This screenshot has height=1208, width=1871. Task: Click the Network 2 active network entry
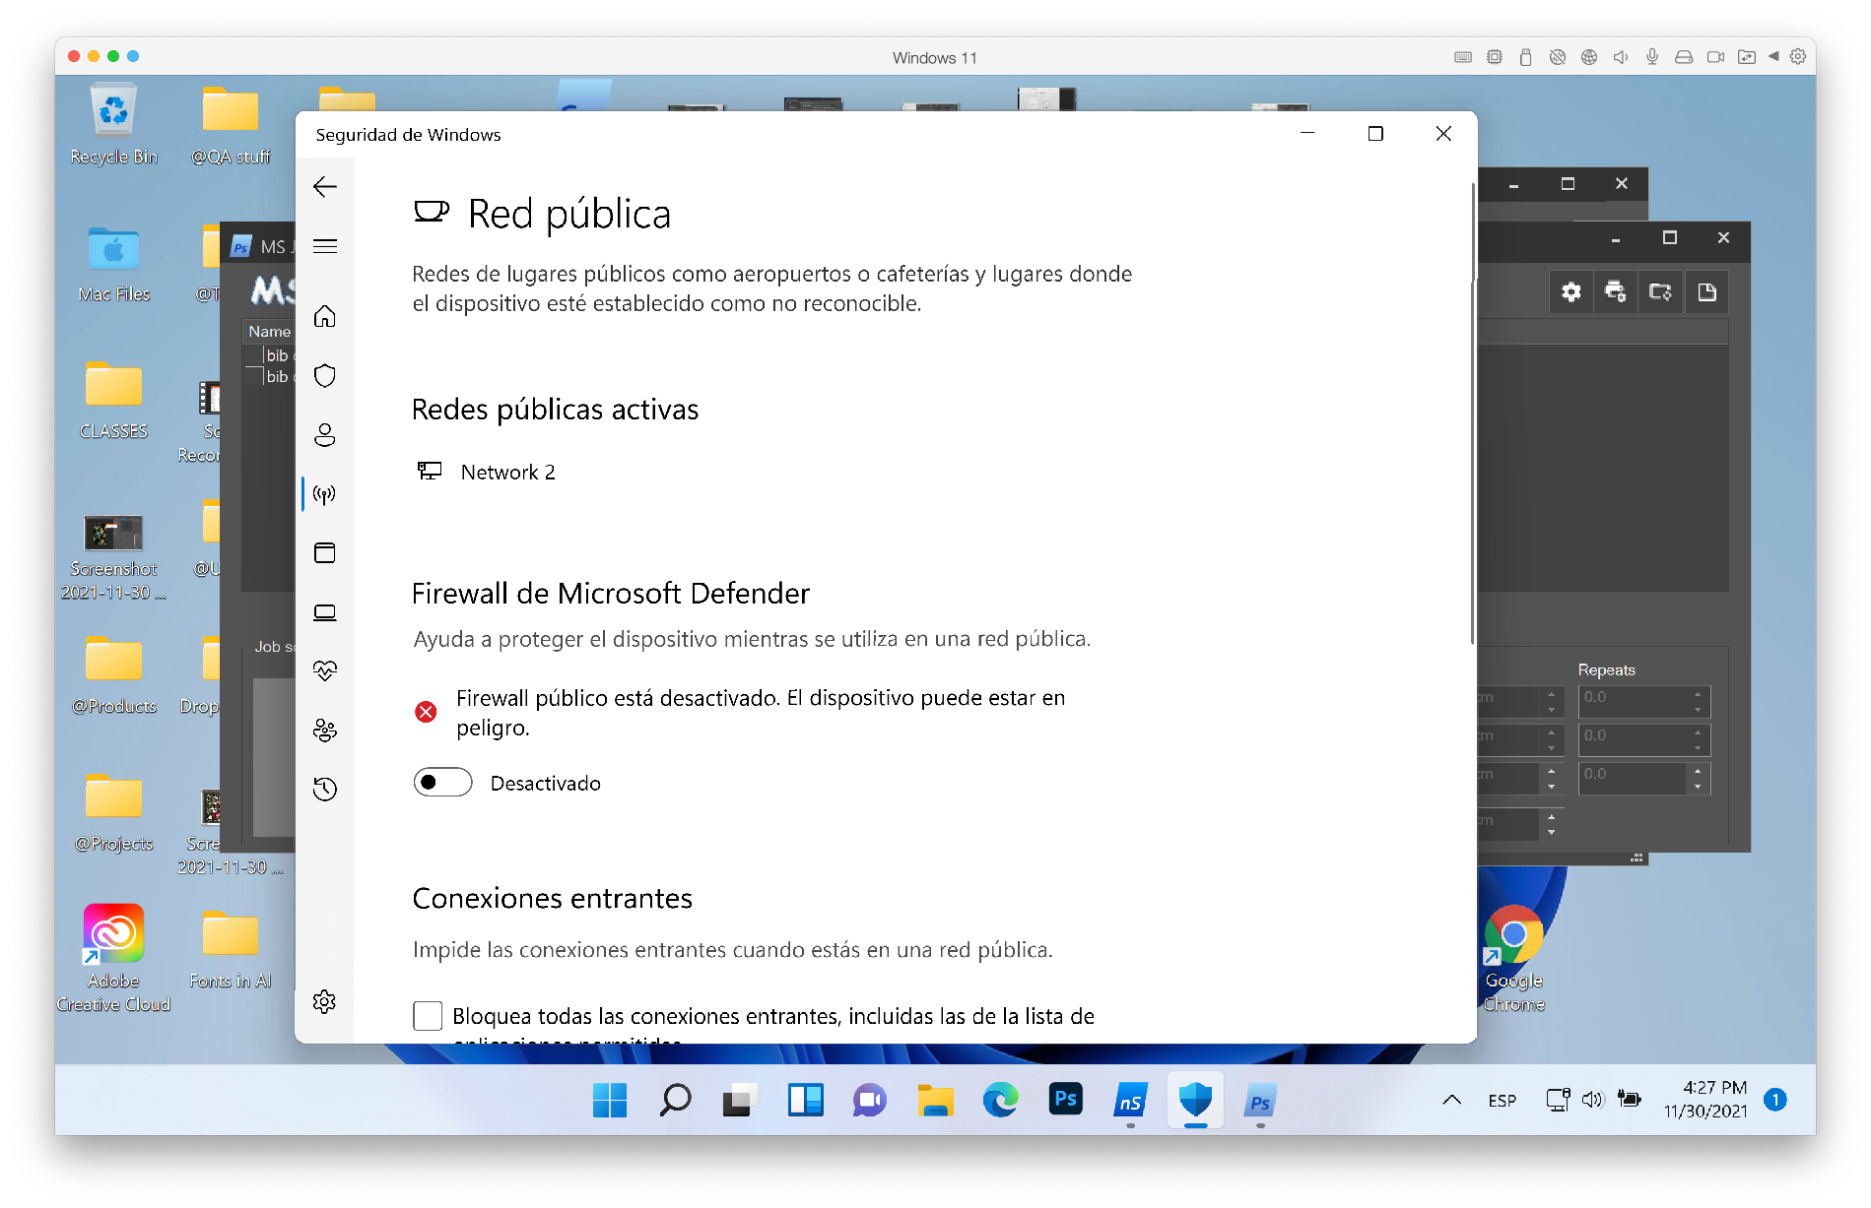[x=486, y=472]
